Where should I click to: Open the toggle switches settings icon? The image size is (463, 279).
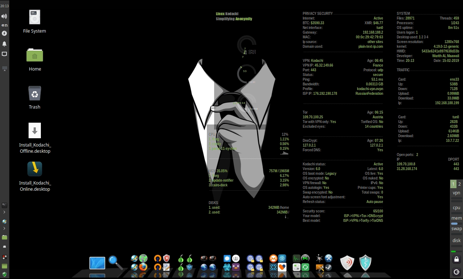296,267
